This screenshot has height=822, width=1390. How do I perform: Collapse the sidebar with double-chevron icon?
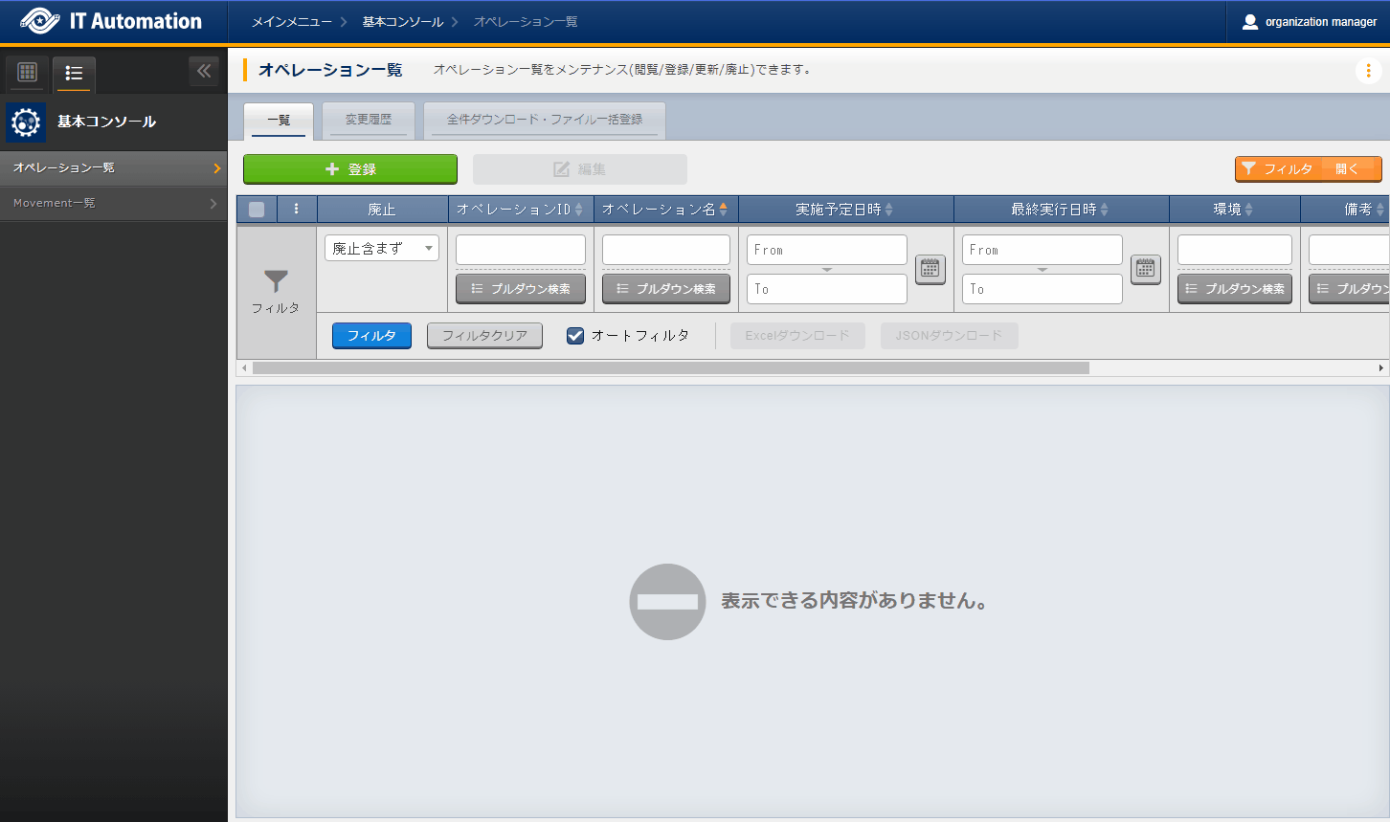click(204, 71)
